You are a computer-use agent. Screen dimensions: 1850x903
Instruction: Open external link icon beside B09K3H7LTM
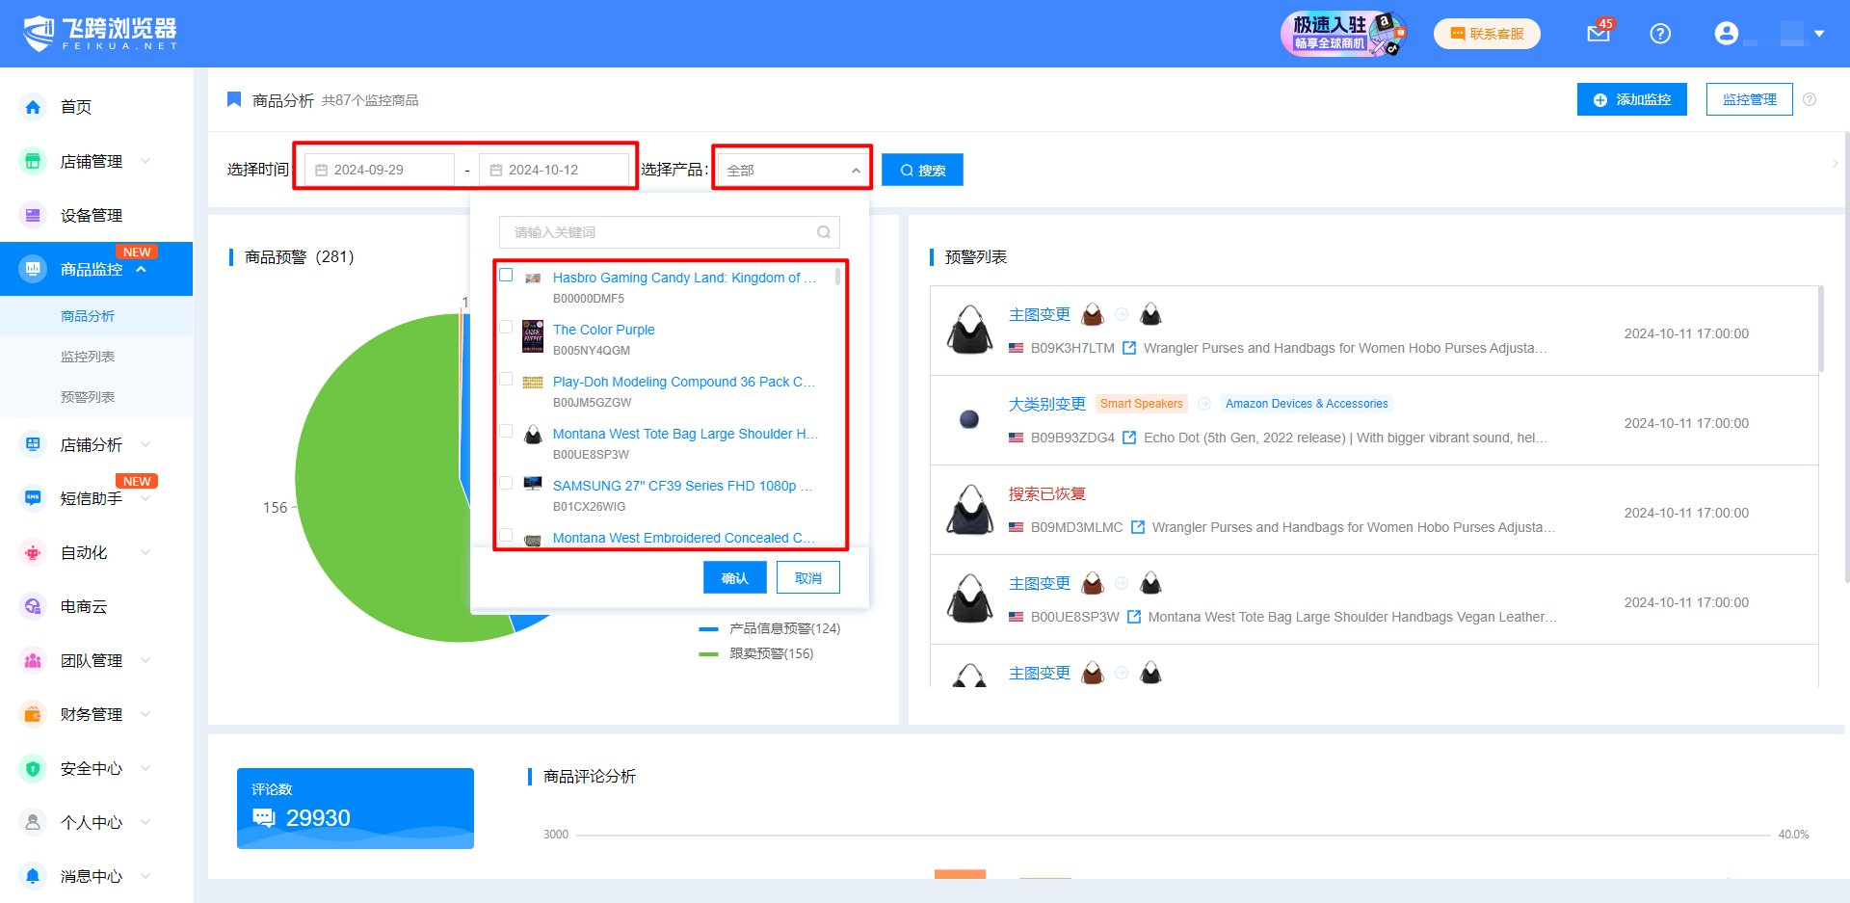tap(1129, 348)
